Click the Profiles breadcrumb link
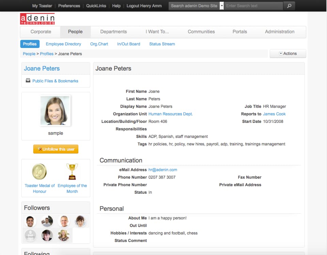327x255 pixels. (x=47, y=54)
